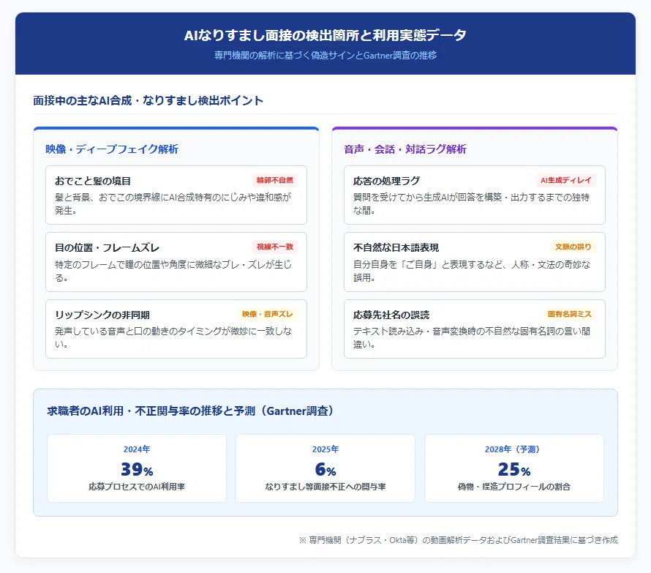
Task: Click the orange tag '固有名詞ミス'
Action: [570, 314]
